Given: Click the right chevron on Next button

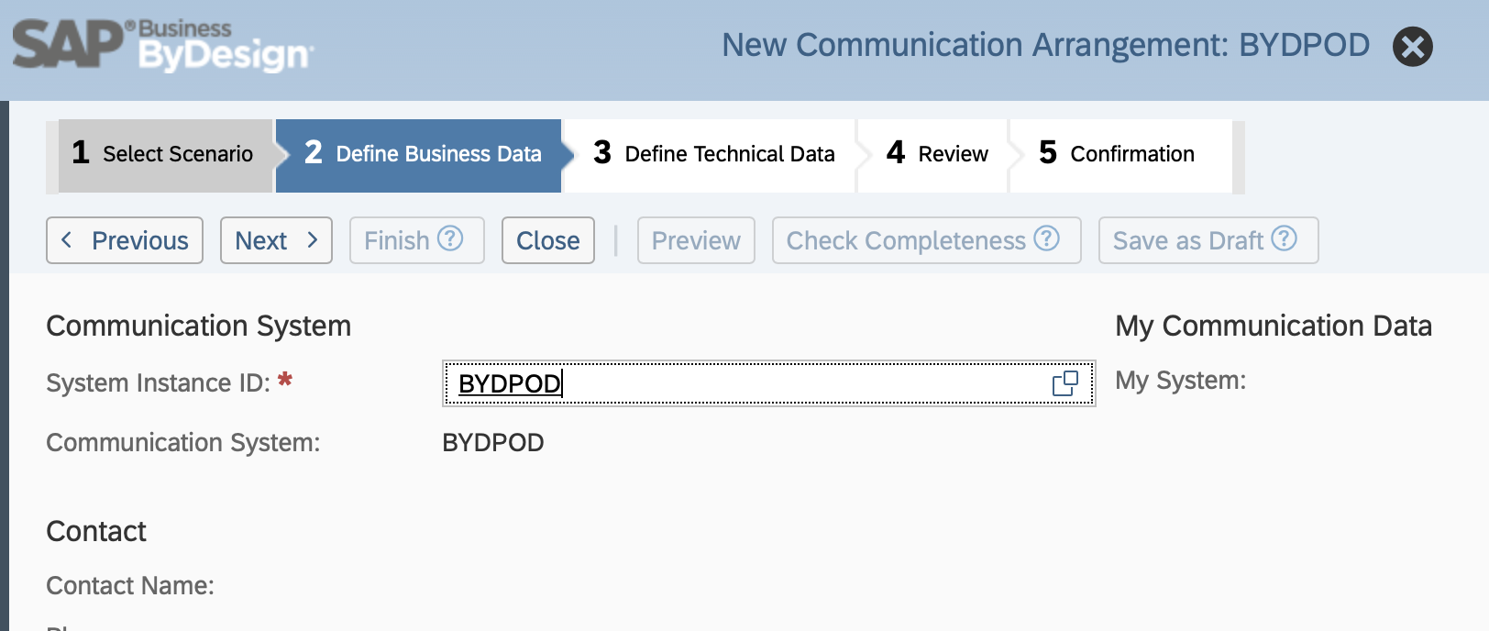Looking at the screenshot, I should point(312,240).
